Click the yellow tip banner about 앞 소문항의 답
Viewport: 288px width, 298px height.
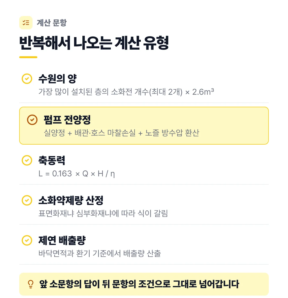click(x=144, y=284)
